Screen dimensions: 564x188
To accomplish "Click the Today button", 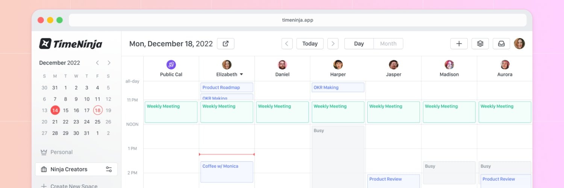I will click(x=310, y=44).
